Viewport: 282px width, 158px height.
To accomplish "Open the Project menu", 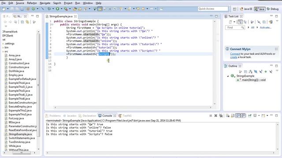I will (68, 3).
